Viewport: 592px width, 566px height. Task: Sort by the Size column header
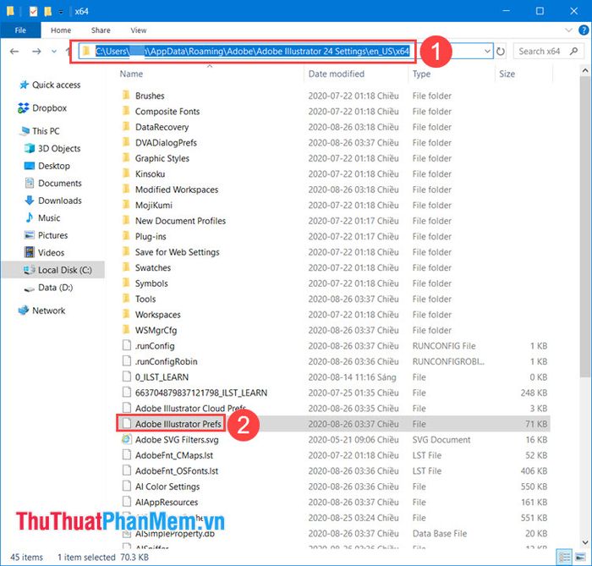tap(507, 74)
